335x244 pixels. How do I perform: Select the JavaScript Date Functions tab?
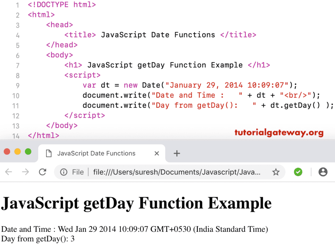pyautogui.click(x=97, y=153)
